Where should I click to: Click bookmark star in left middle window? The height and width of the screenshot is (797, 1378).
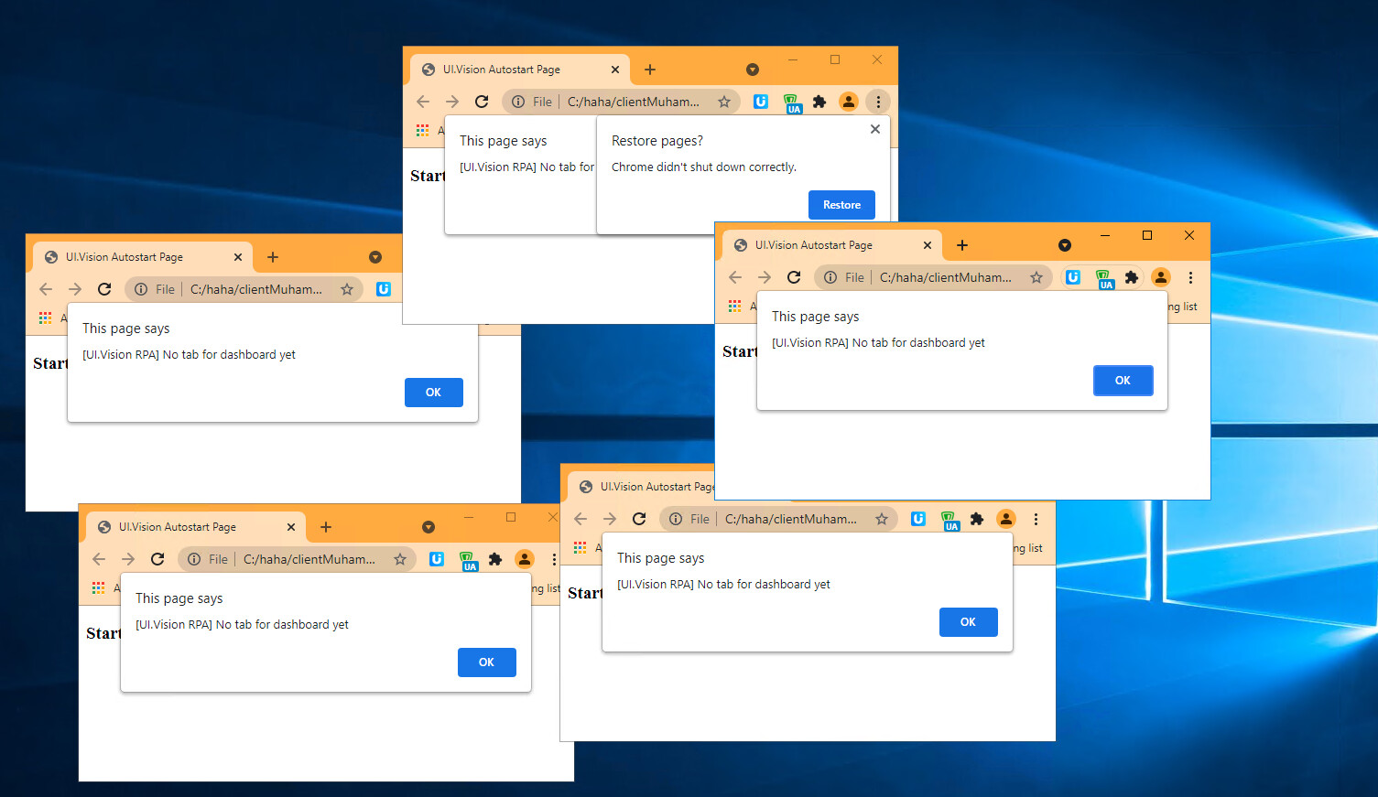point(347,289)
